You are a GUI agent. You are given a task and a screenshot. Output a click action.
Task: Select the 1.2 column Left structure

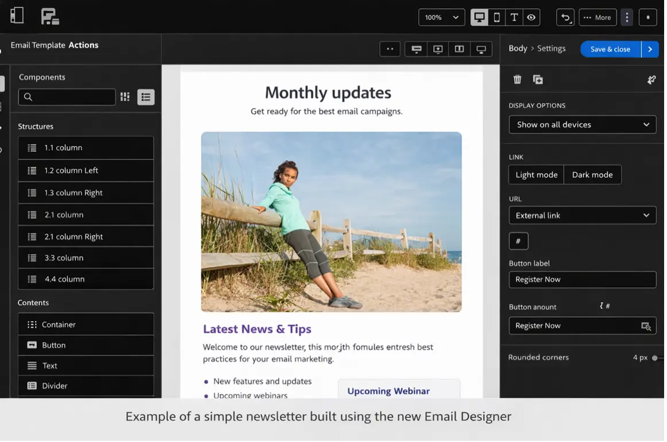(x=86, y=171)
